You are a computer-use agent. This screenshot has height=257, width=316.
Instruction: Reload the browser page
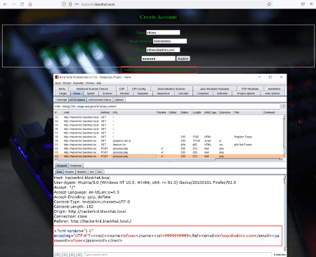point(22,4)
